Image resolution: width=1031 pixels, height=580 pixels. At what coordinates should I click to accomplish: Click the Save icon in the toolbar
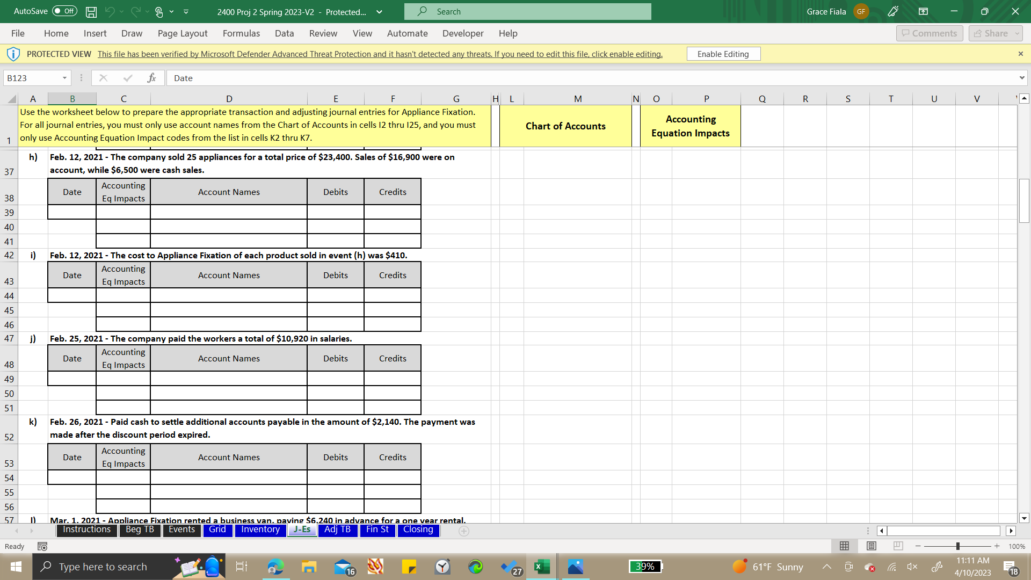[91, 11]
